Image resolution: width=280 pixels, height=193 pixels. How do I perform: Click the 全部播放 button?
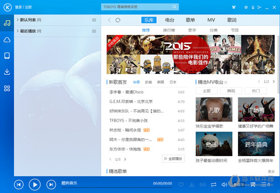pyautogui.click(x=173, y=159)
